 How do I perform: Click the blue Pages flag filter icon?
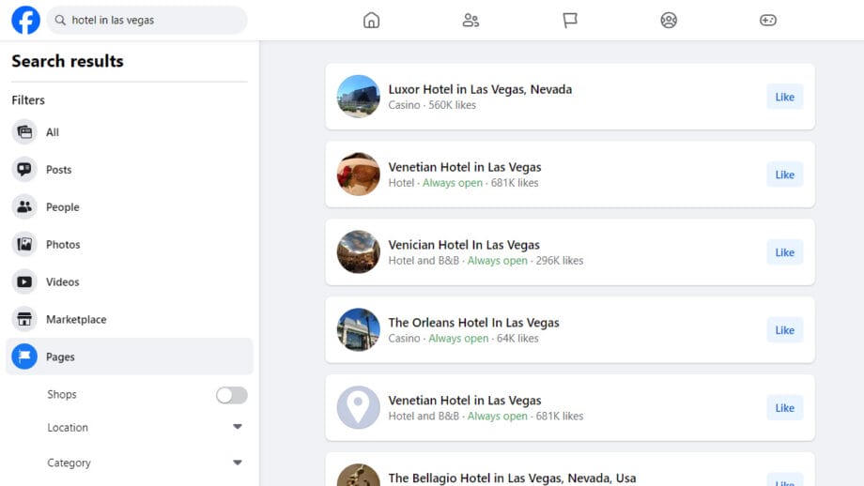pyautogui.click(x=24, y=357)
